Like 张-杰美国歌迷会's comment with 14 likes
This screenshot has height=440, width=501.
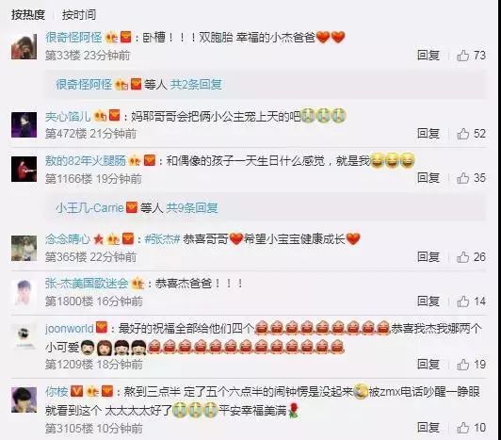[462, 301]
